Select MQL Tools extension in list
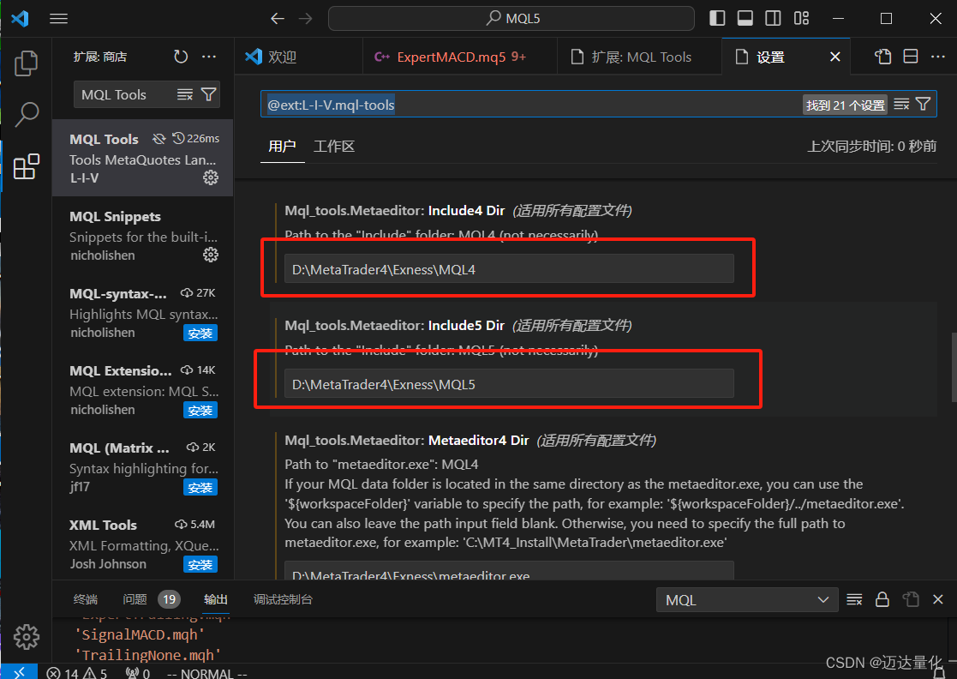This screenshot has height=679, width=957. tap(143, 158)
